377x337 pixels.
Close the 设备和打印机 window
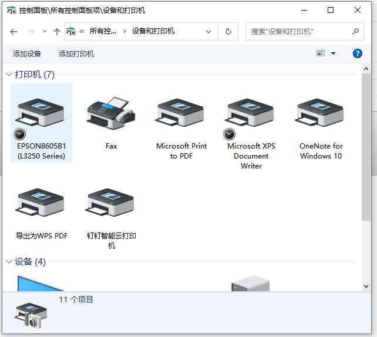(x=358, y=11)
